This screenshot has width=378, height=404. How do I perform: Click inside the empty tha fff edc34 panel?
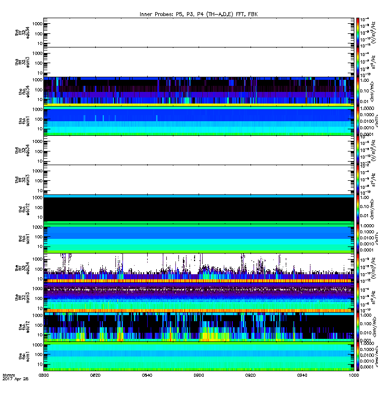coord(199,32)
